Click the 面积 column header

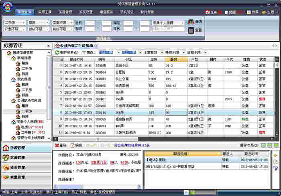[x=176, y=59]
